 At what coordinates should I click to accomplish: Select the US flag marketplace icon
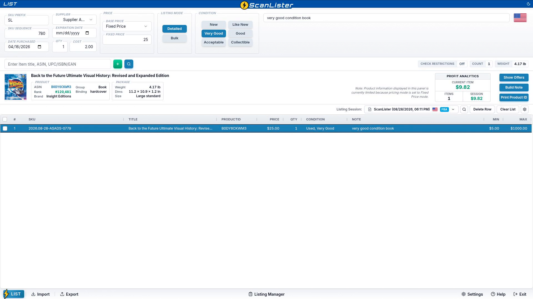tap(520, 18)
